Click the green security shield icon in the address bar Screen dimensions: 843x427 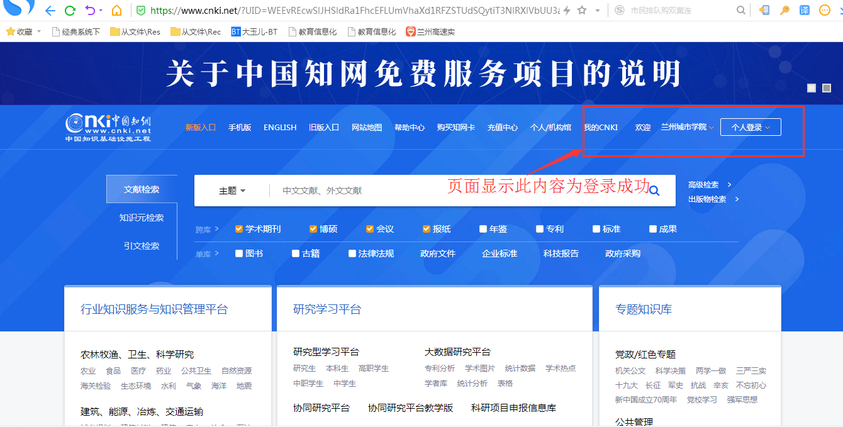141,10
